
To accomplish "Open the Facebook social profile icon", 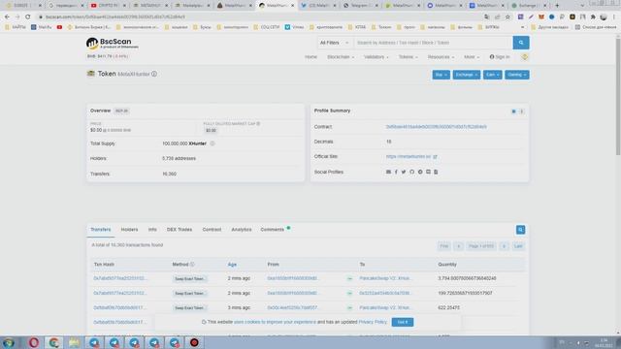I will point(396,173).
